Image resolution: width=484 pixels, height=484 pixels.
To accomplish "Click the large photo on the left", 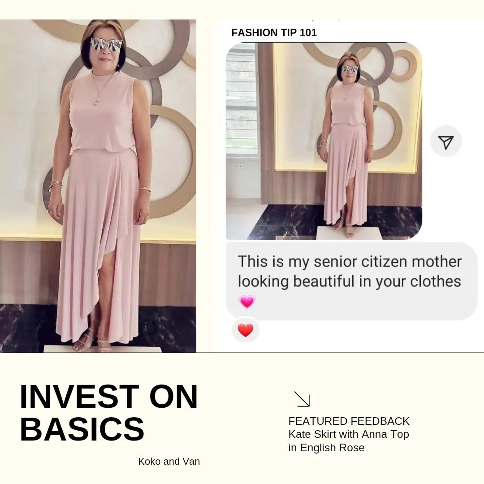I will click(98, 186).
